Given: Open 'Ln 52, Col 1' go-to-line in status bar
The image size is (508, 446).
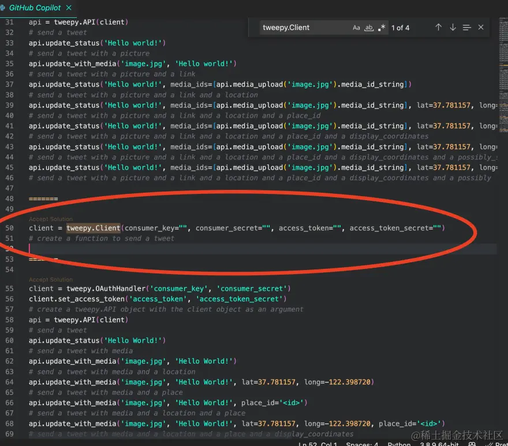Looking at the screenshot, I should (x=317, y=444).
